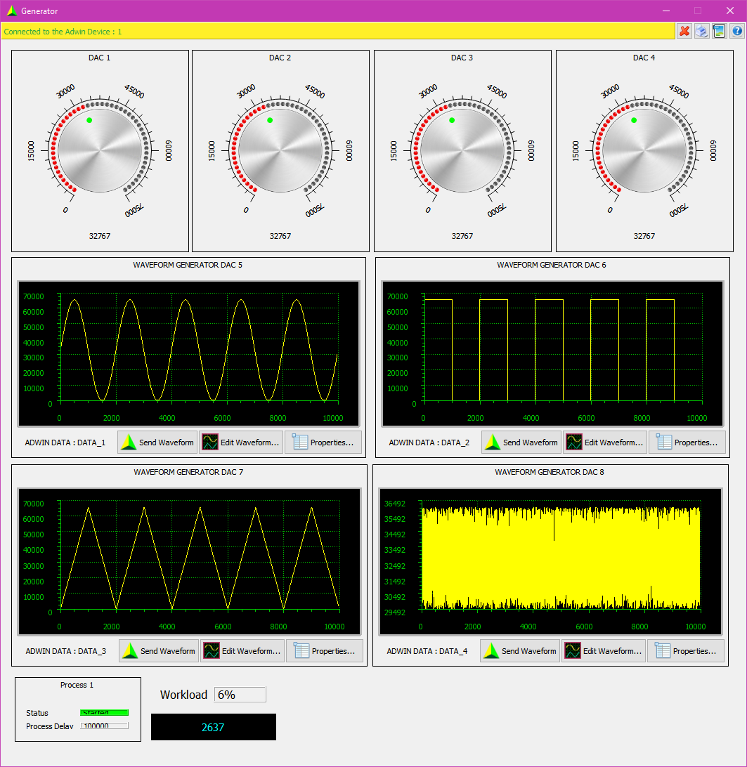Open Properties for waveform generator DAC 5
747x767 pixels.
click(323, 442)
